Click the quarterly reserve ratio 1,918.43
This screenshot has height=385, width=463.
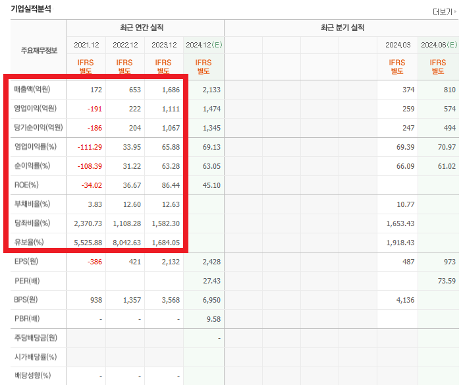400,243
